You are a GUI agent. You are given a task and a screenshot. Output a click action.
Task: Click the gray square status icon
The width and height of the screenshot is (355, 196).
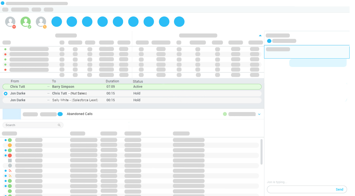tap(10, 160)
